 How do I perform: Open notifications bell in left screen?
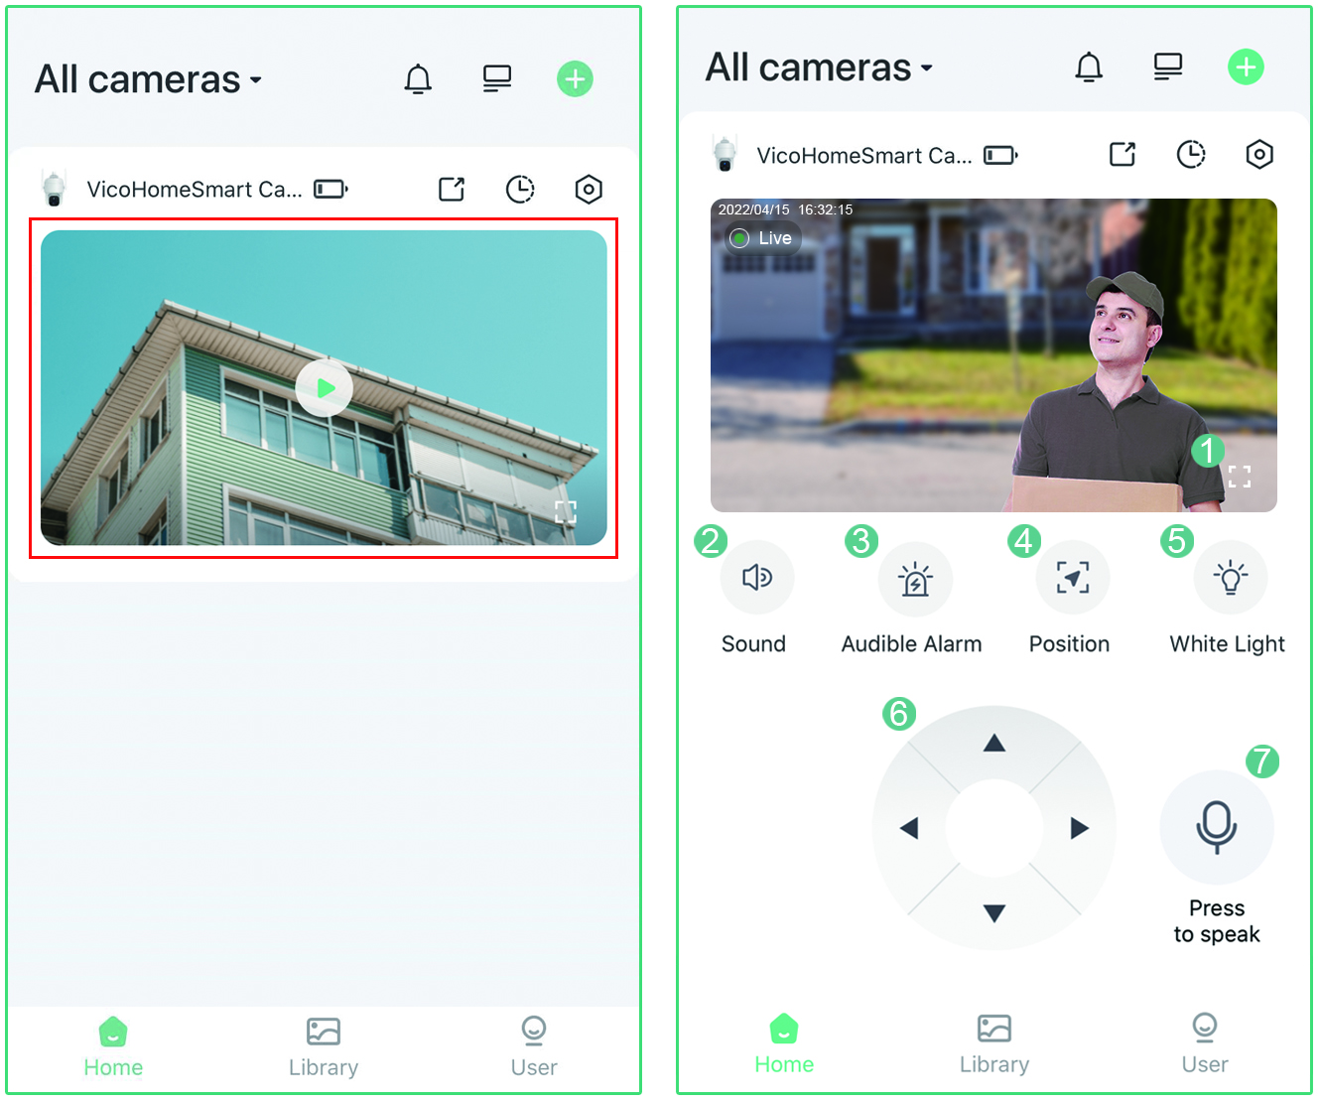[x=418, y=78]
